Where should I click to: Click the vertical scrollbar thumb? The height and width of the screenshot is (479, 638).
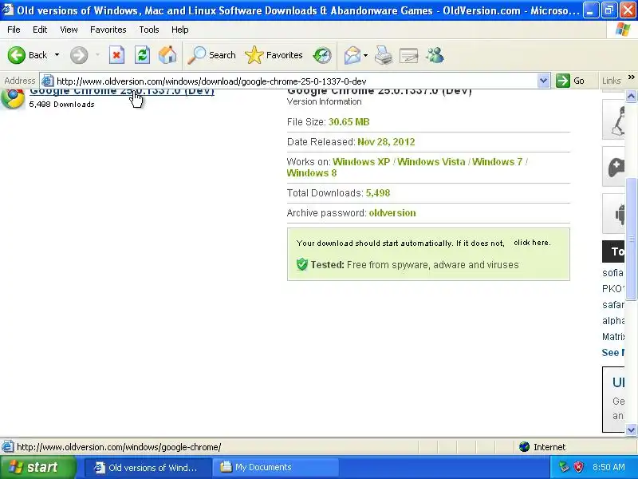coord(631,239)
